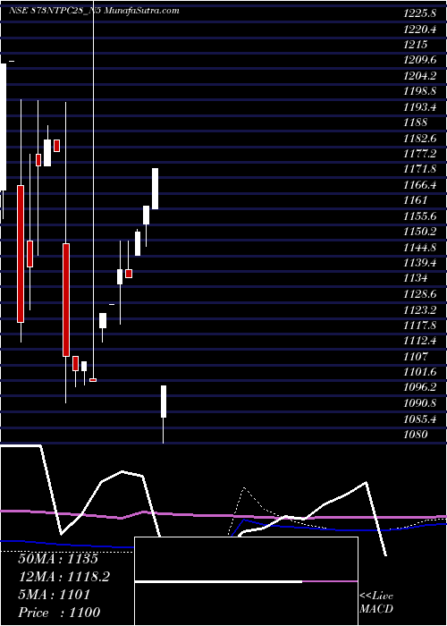Viewport: 447px width, 626px height.
Task: Click the 1166.4 price axis label
Action: 419,185
